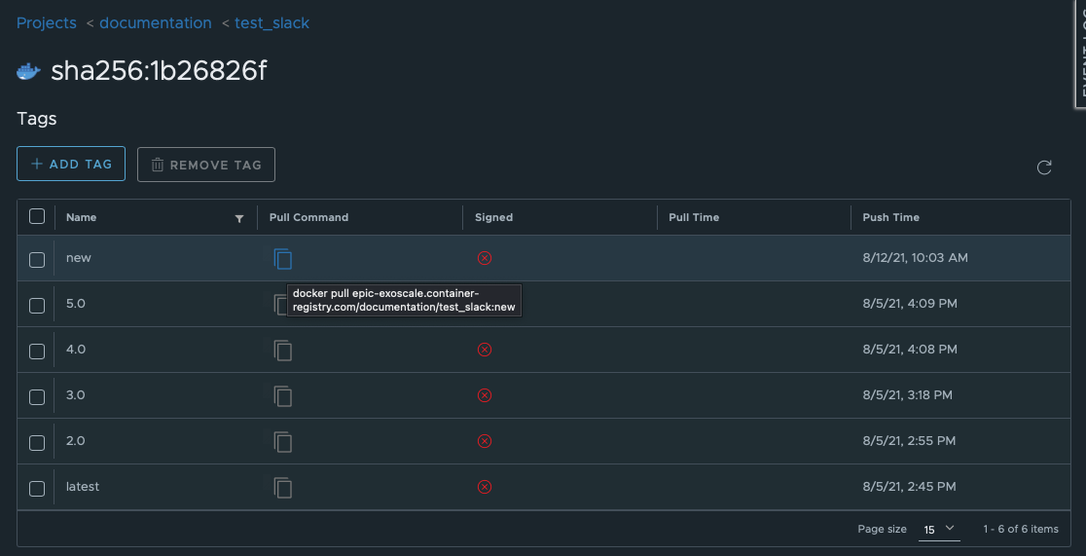Click push time '8/12/21, 10:03 AM'
The width and height of the screenshot is (1086, 556).
(x=915, y=257)
